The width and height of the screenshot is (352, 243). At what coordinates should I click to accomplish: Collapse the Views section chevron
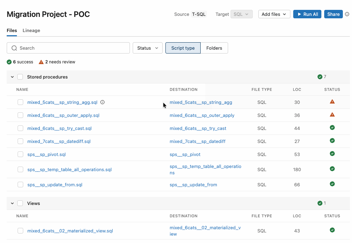pyautogui.click(x=12, y=203)
